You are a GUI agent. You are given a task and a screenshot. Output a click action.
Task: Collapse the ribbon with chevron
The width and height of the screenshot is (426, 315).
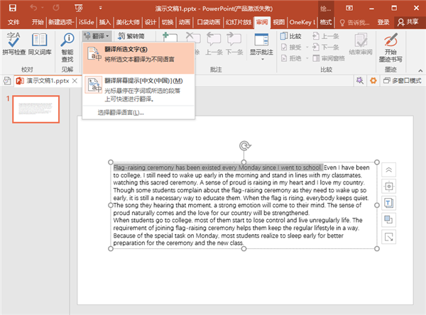(420, 71)
